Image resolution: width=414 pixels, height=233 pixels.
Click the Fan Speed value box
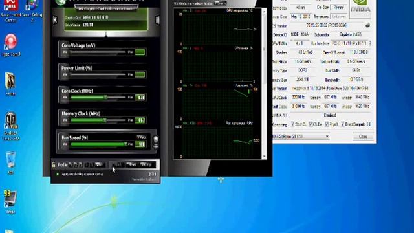click(x=140, y=144)
